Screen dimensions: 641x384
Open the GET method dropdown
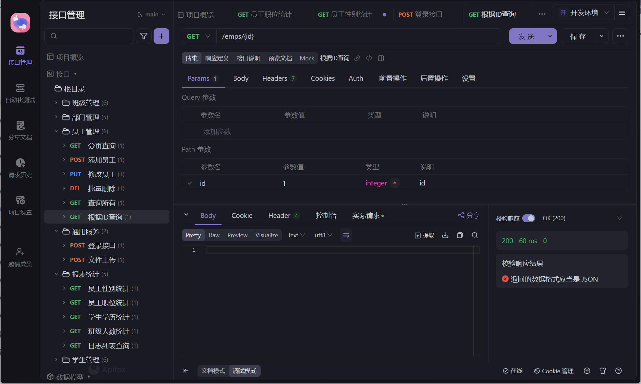click(x=199, y=36)
